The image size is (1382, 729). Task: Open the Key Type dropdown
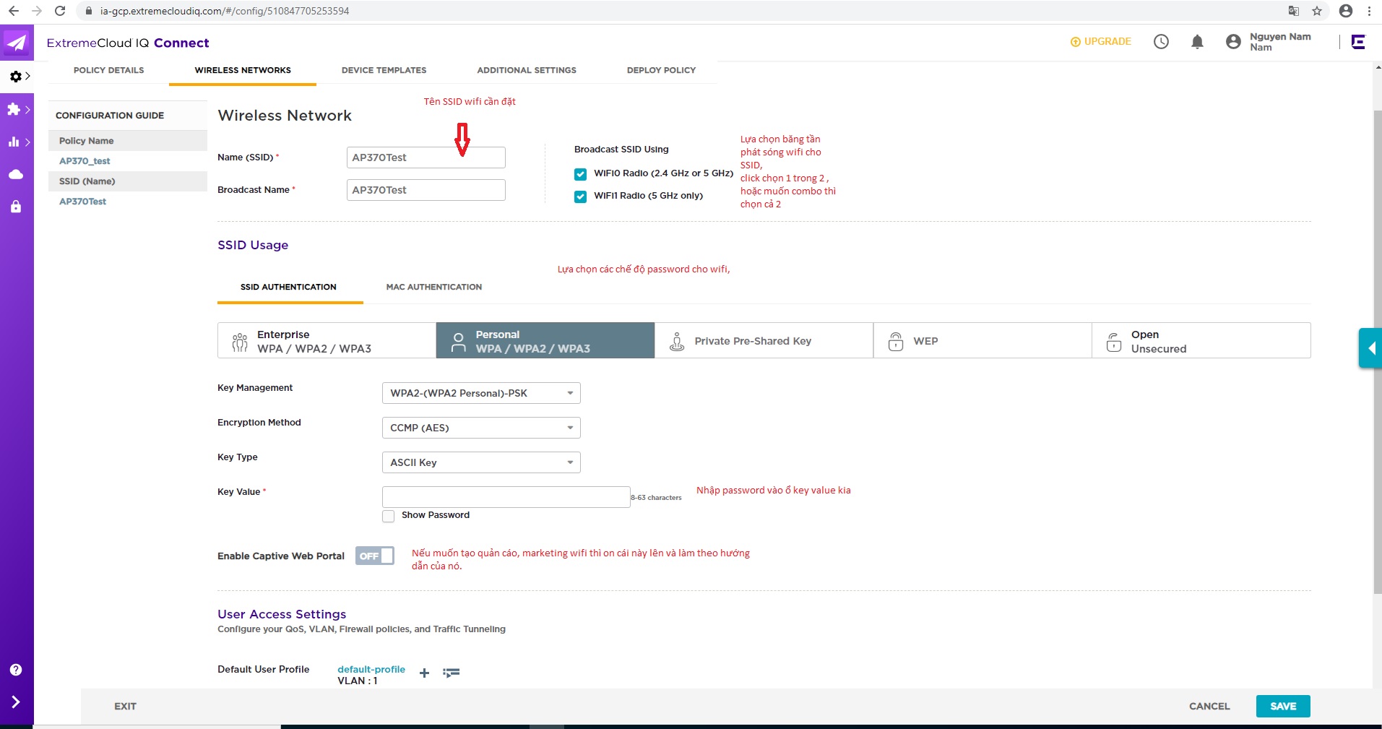480,462
